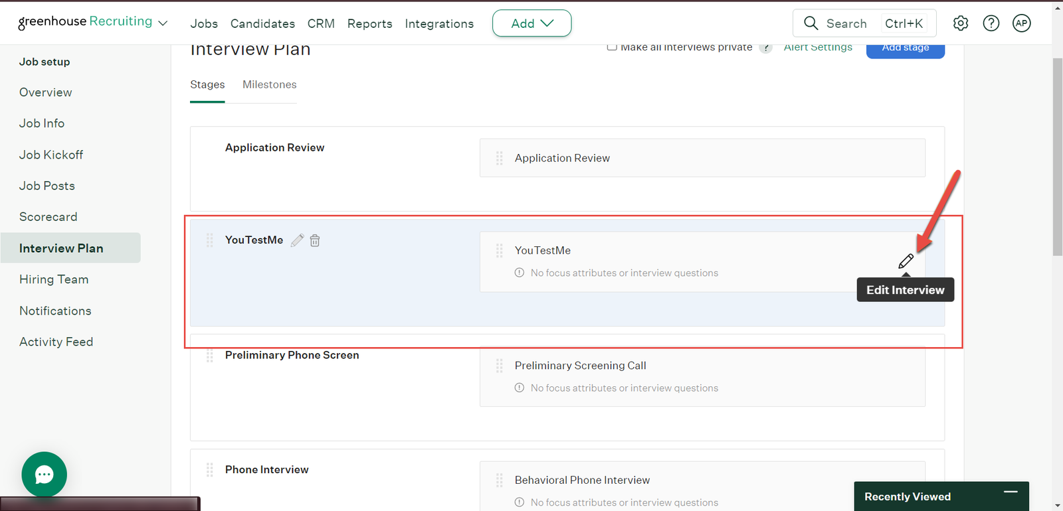The height and width of the screenshot is (511, 1063).
Task: Switch to the Milestones tab
Action: click(x=269, y=84)
